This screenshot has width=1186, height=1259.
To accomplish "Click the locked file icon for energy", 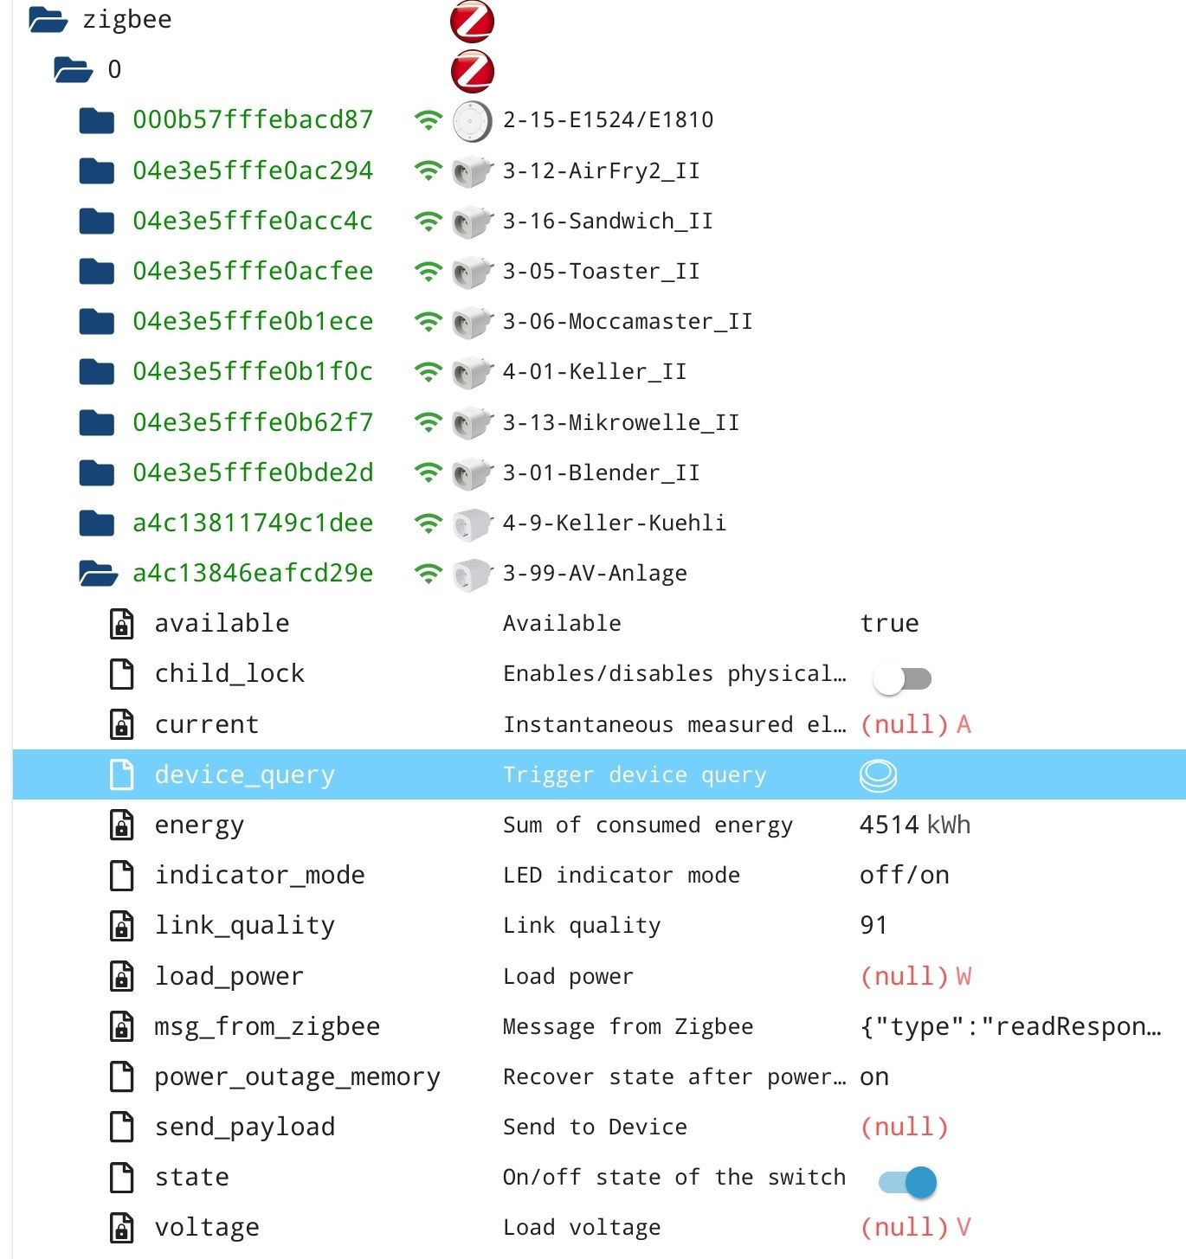I will [122, 825].
